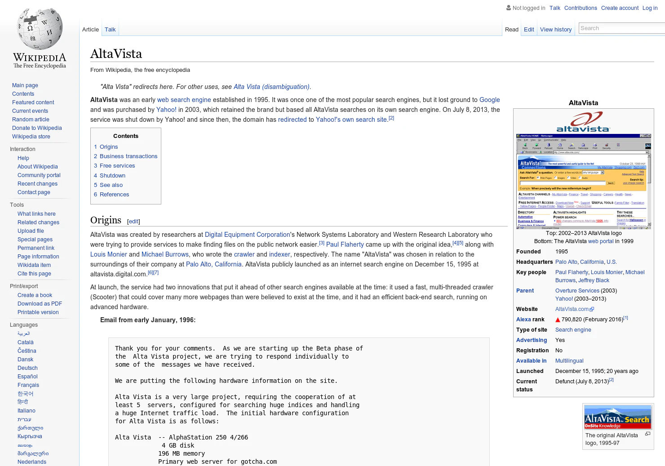Viewport: 665px width, 466px height.
Task: Open Digital Equipment Corporation link
Action: click(247, 235)
